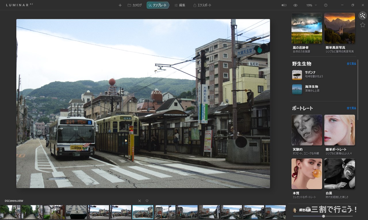368x220 pixels.
Task: Open the 19% zoom level dropdown
Action: click(x=311, y=5)
